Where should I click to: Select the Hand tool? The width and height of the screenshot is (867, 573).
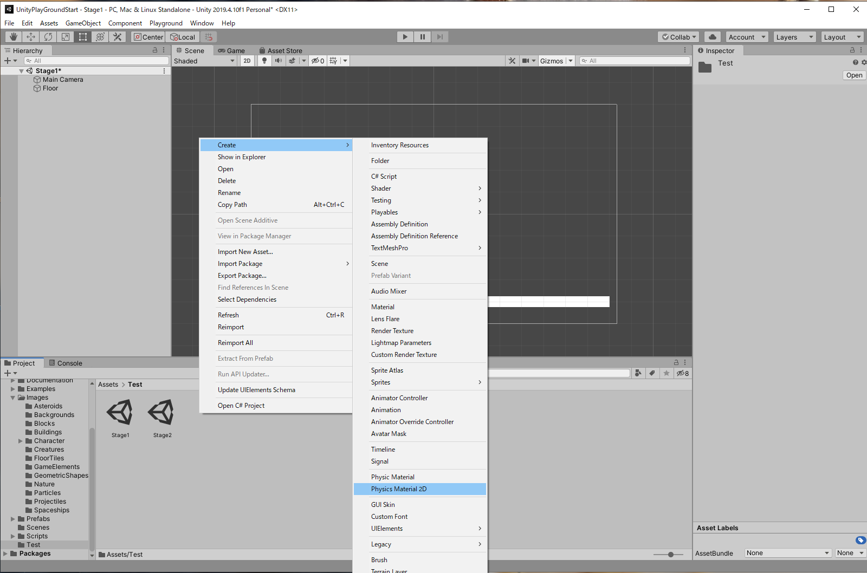click(x=14, y=37)
